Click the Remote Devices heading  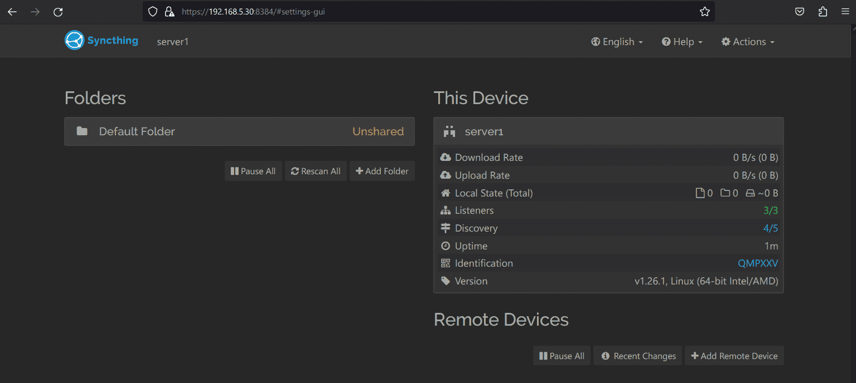point(501,320)
